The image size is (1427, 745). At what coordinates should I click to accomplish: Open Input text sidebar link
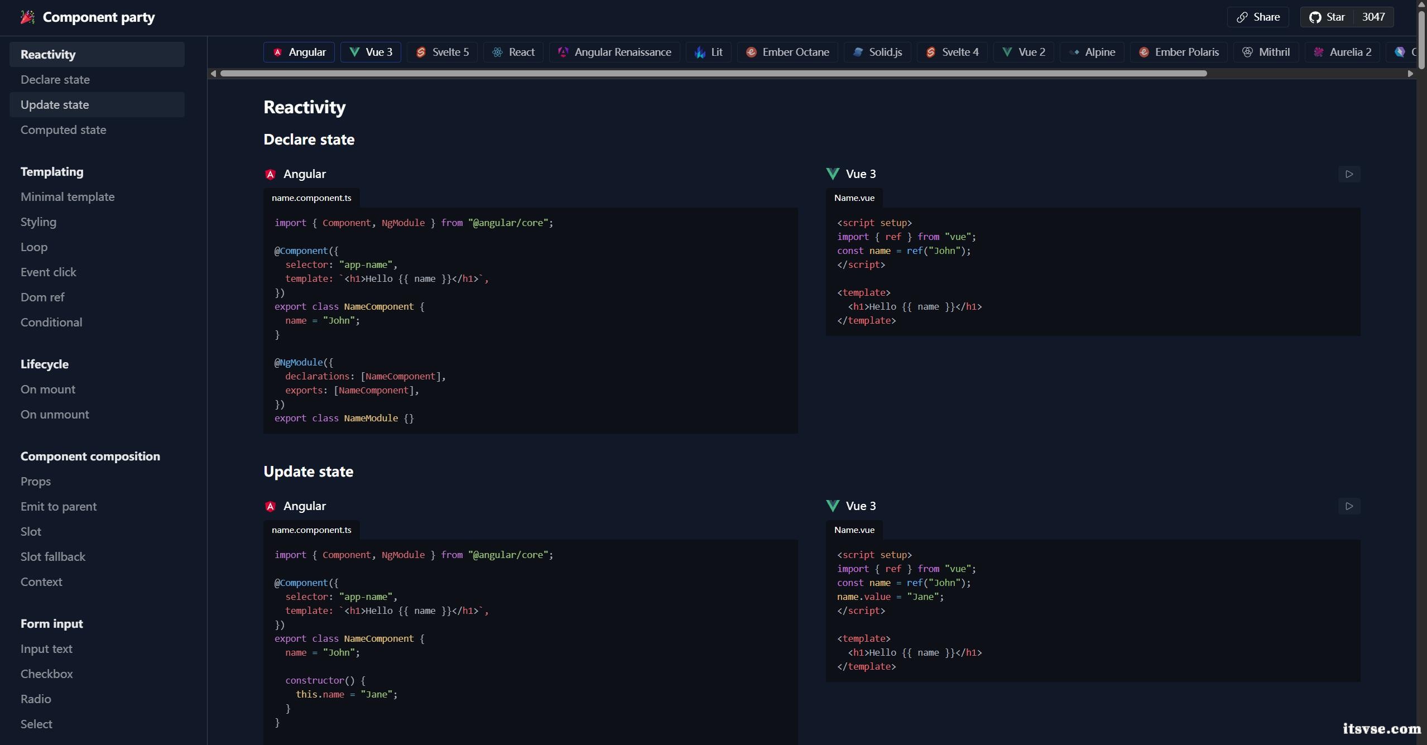tap(46, 649)
